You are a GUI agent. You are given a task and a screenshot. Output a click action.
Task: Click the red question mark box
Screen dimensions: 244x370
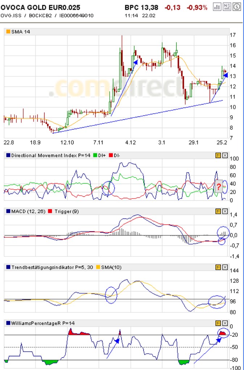(x=219, y=187)
